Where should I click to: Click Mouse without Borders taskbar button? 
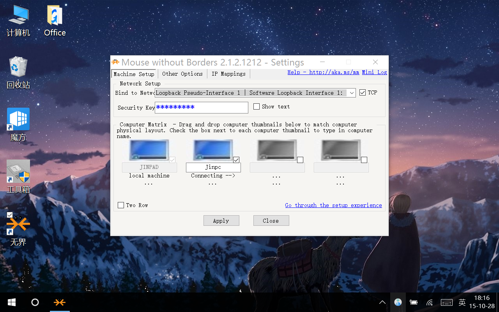click(x=60, y=302)
